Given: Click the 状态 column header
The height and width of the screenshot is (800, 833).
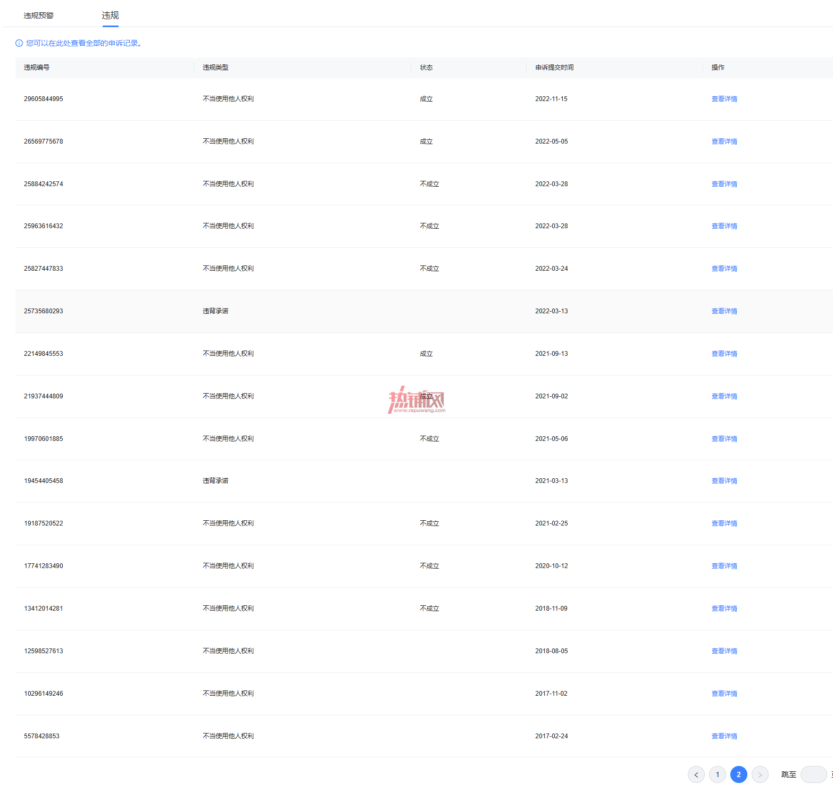Looking at the screenshot, I should [x=426, y=68].
